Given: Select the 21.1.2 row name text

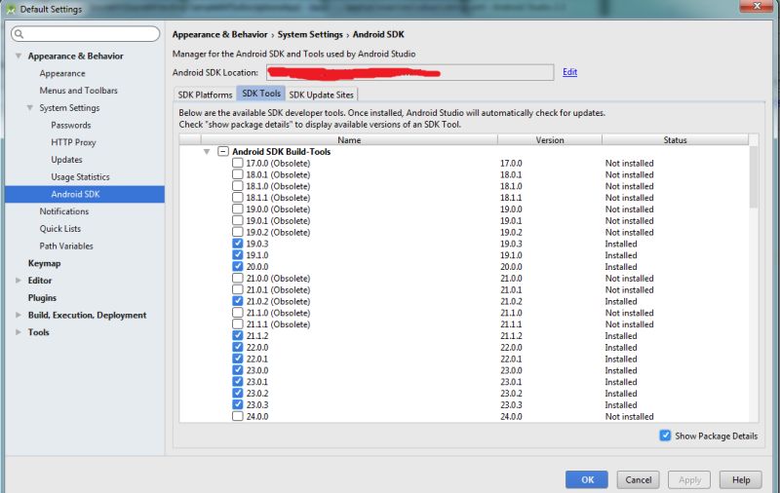Looking at the screenshot, I should [x=257, y=335].
